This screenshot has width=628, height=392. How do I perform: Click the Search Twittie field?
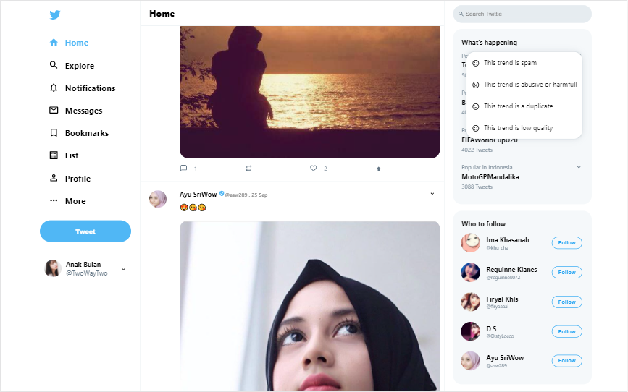click(522, 14)
